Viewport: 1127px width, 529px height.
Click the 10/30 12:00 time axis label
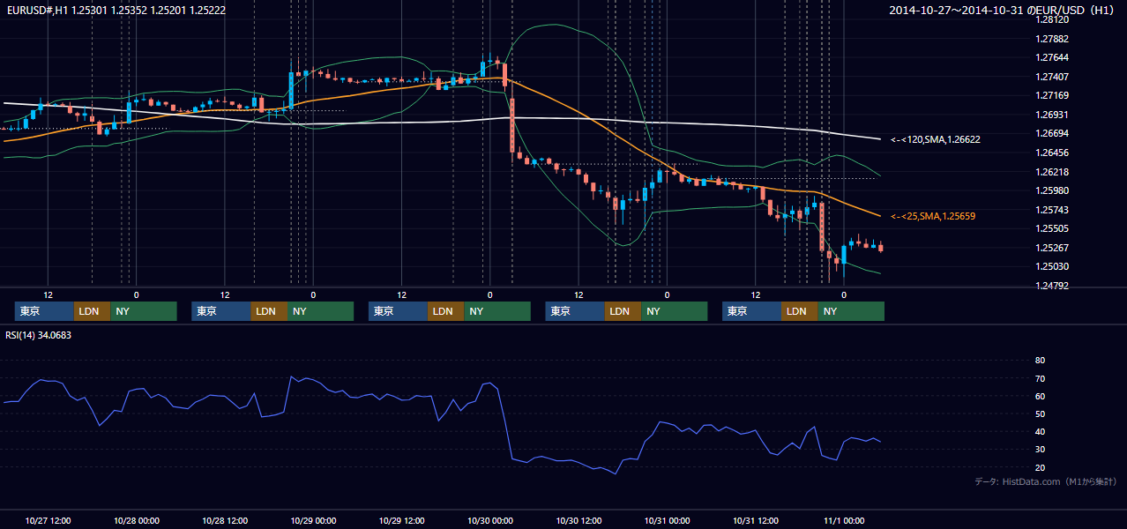[578, 520]
